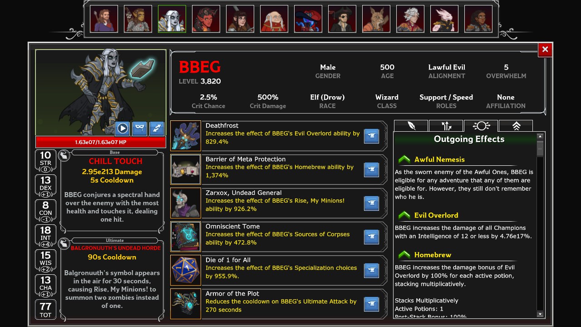Click the play animation button under portrait
581x327 pixels.
tap(123, 129)
